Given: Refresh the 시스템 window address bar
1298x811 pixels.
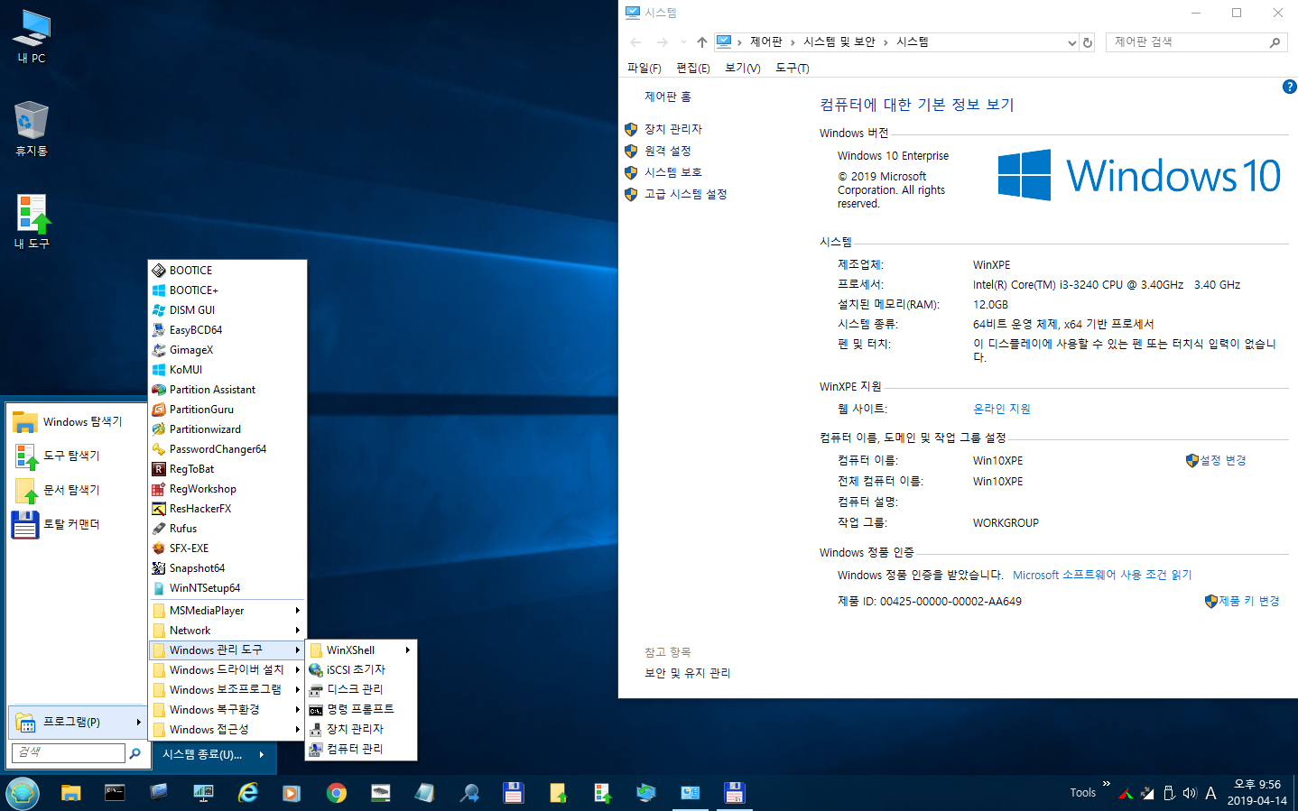Looking at the screenshot, I should tap(1088, 42).
